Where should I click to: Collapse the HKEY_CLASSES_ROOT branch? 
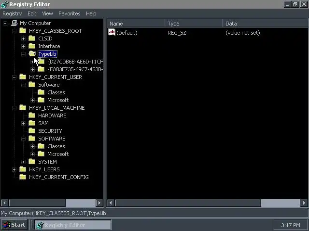click(x=14, y=31)
